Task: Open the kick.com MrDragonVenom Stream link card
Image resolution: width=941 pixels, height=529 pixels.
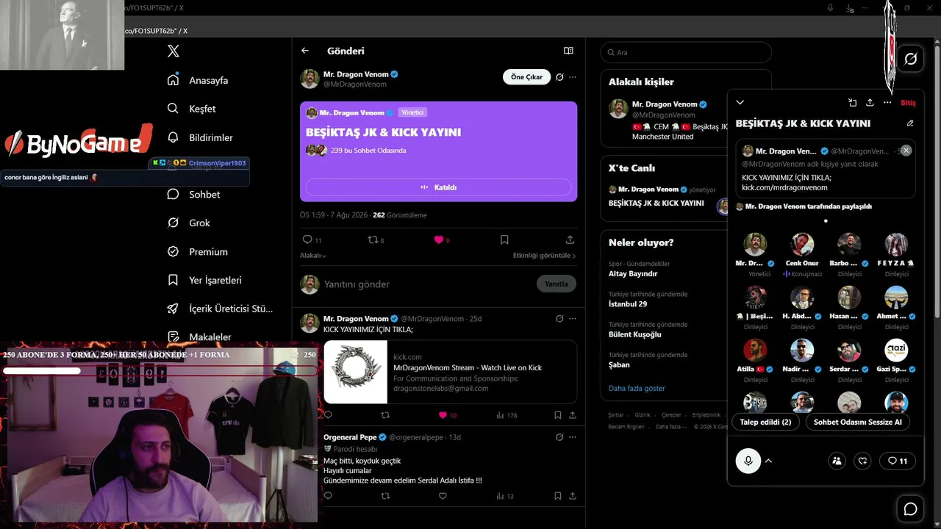Action: click(x=450, y=372)
